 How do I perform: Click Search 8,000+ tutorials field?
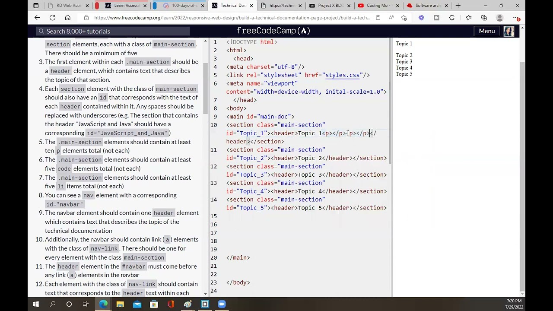tap(113, 31)
